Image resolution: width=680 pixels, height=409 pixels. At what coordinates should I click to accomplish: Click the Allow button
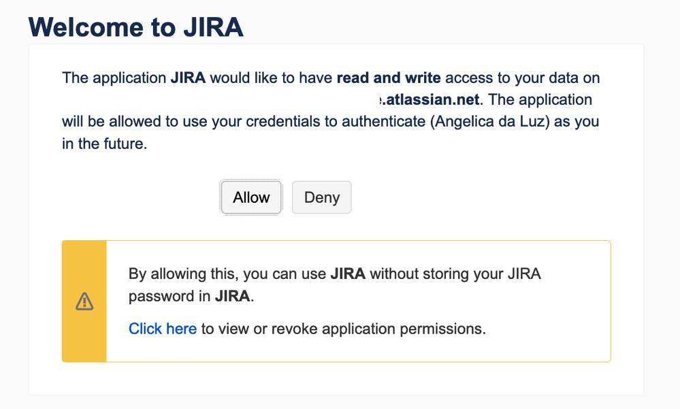tap(252, 197)
